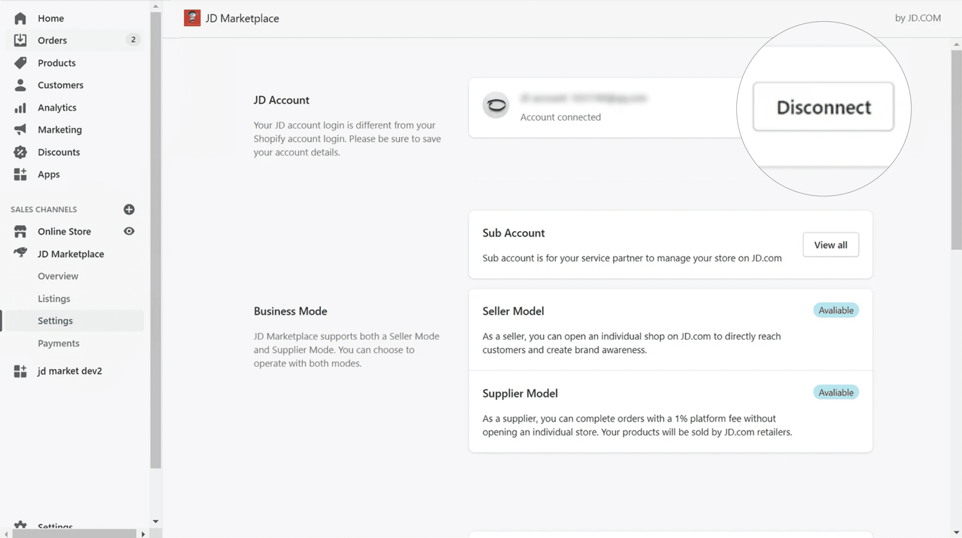Click the sidebar vertical scrollbar thumb
Viewport: 962px width, 538px height.
[155, 240]
